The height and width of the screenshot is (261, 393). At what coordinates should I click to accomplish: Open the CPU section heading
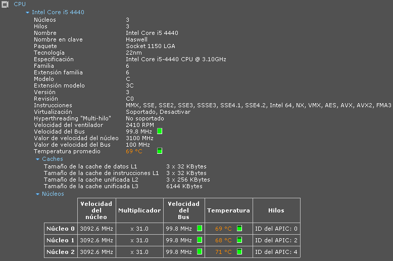tap(20, 4)
